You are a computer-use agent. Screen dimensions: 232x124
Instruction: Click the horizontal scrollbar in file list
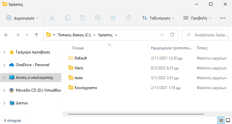pyautogui.click(x=136, y=114)
